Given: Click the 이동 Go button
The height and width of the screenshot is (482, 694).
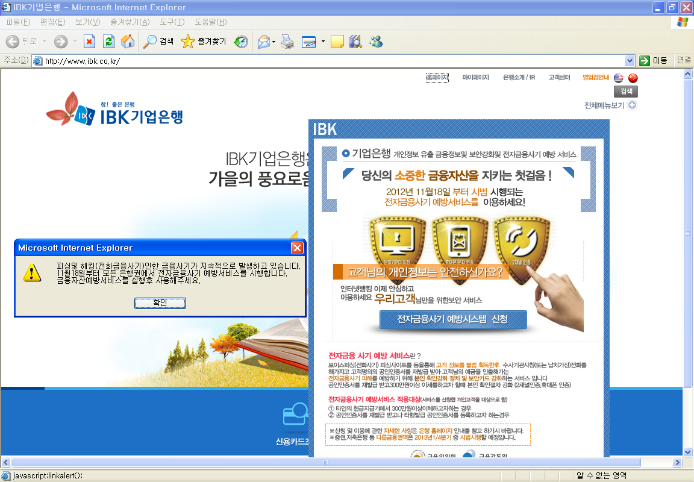Looking at the screenshot, I should 653,61.
